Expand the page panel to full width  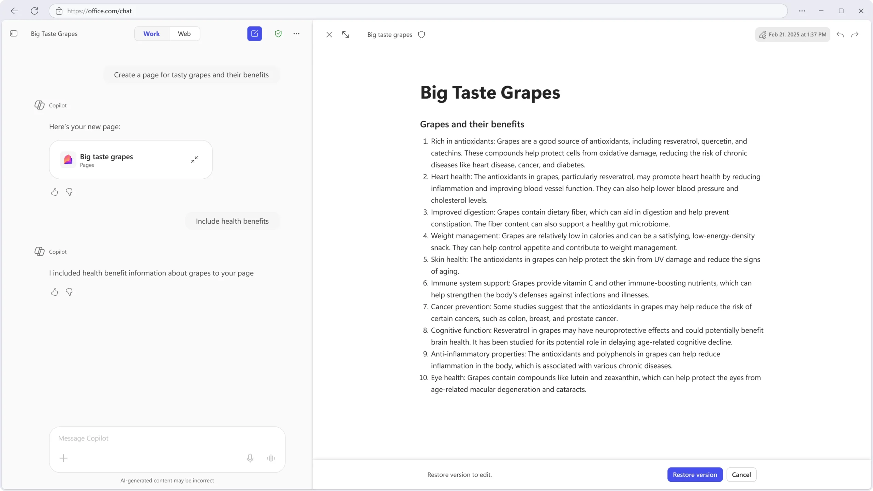pos(345,35)
